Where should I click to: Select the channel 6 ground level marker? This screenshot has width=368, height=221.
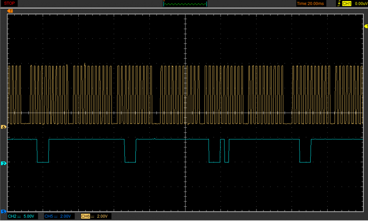(x=4, y=127)
